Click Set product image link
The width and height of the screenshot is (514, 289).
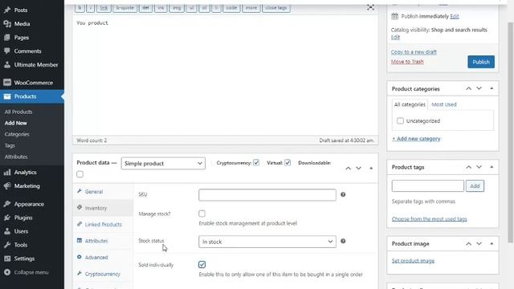click(413, 261)
